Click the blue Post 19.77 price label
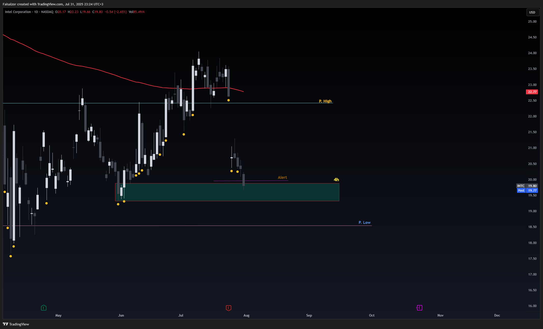This screenshot has width=543, height=329. coord(527,191)
